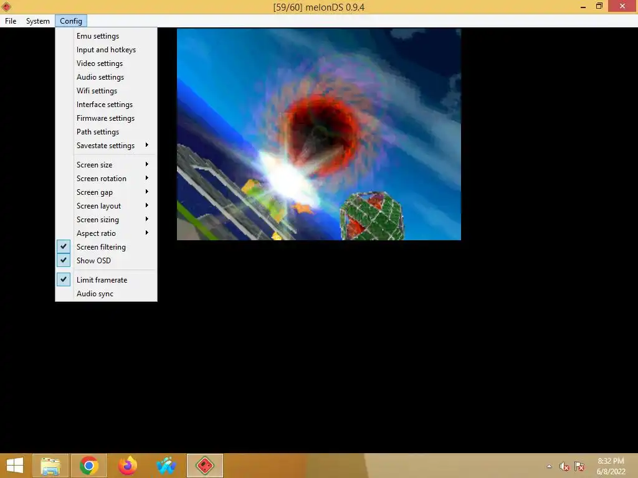Uncheck Show OSD

click(106, 261)
